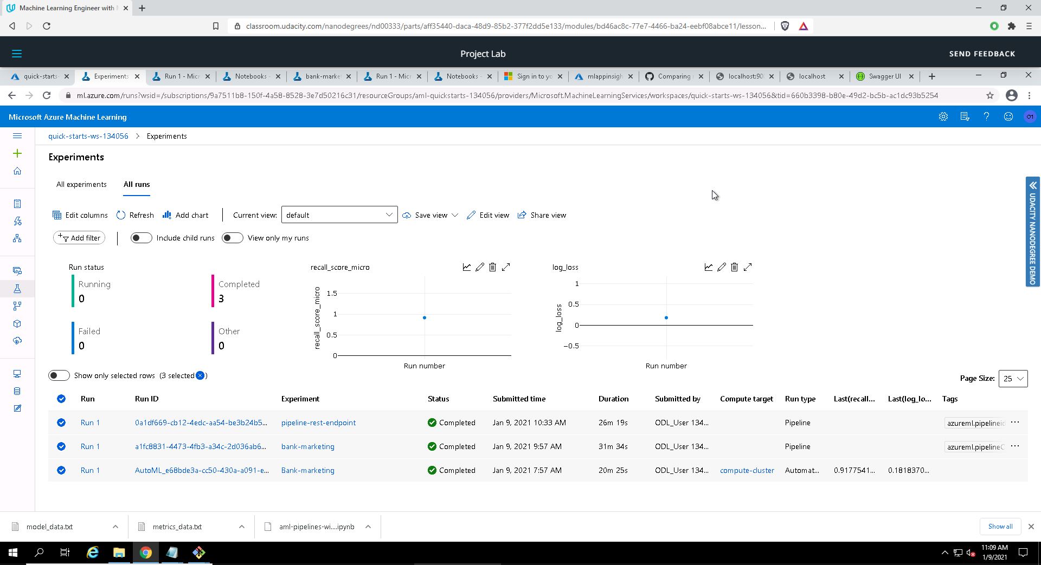
Task: Open the Page Size dropdown
Action: tap(1012, 379)
